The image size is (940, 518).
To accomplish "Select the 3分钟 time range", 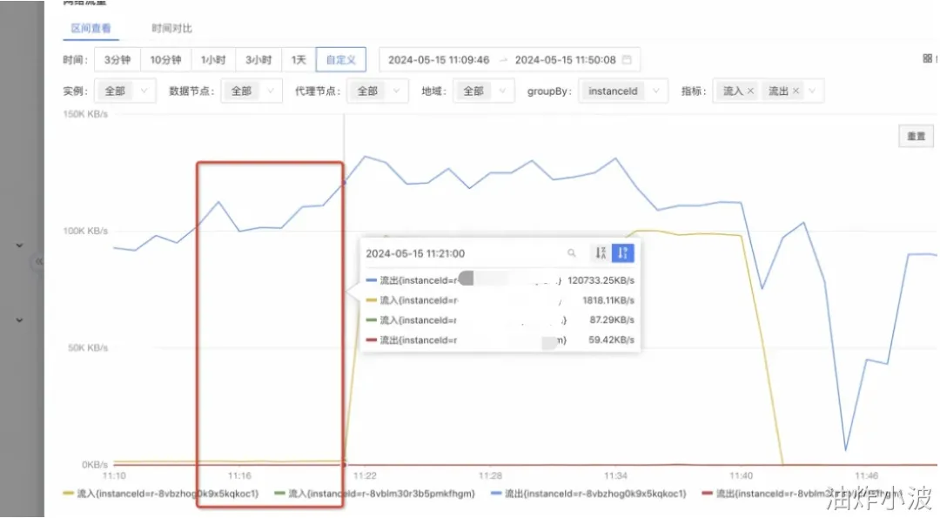I will tap(117, 60).
